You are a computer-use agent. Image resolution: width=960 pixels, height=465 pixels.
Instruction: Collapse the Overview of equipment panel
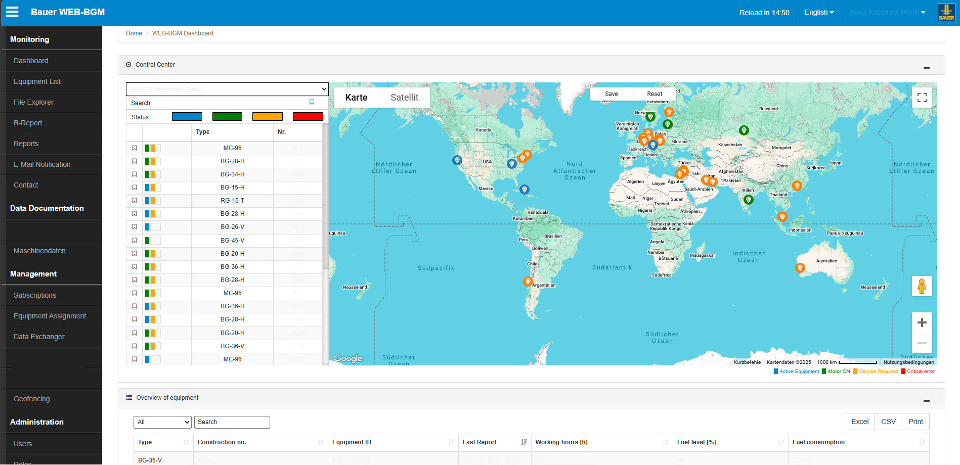point(927,401)
